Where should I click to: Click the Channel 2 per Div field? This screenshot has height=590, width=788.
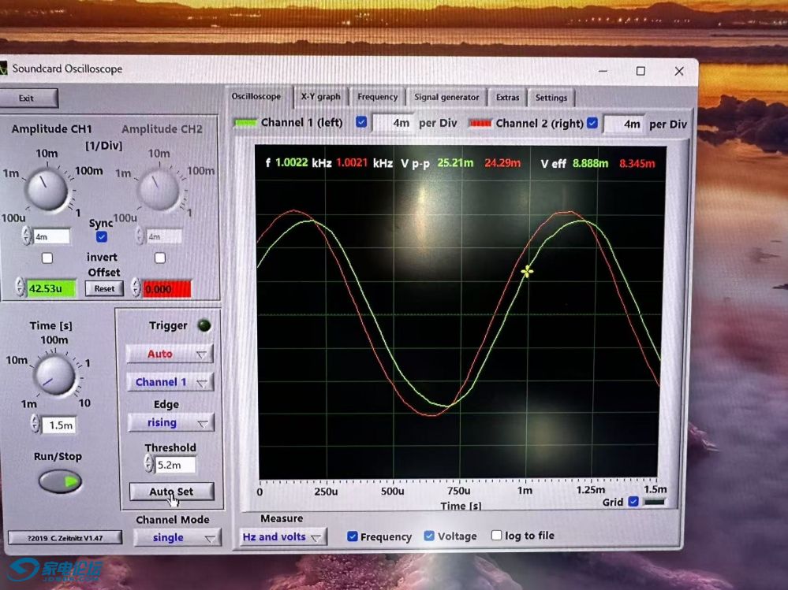point(625,124)
